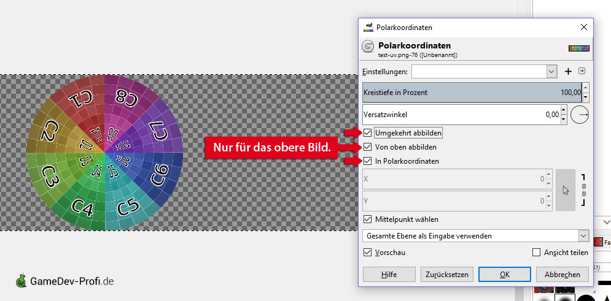611x301 pixels.
Task: Toggle the Umgekehrt abbilden checkbox
Action: pyautogui.click(x=367, y=133)
